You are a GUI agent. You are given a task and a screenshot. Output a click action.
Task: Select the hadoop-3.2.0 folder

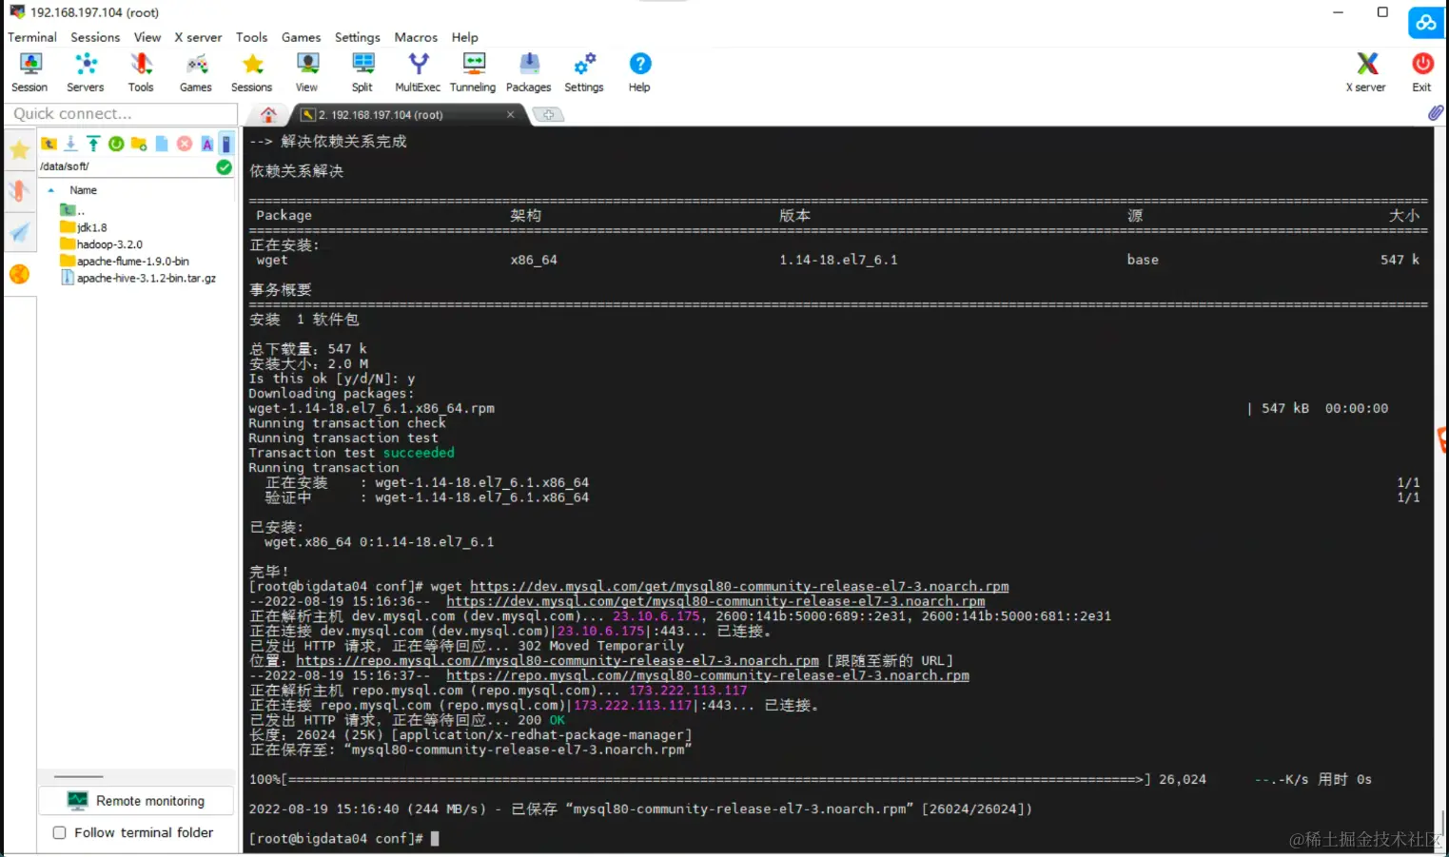pyautogui.click(x=101, y=244)
